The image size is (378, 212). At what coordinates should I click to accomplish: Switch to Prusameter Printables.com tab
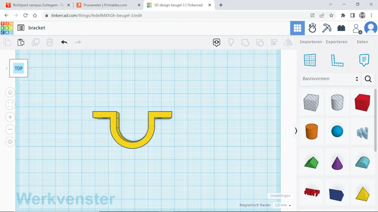tap(108, 5)
